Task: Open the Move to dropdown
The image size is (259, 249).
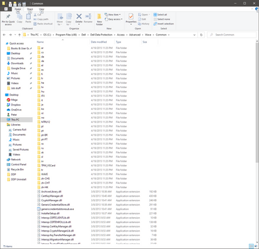Action: click(60, 19)
